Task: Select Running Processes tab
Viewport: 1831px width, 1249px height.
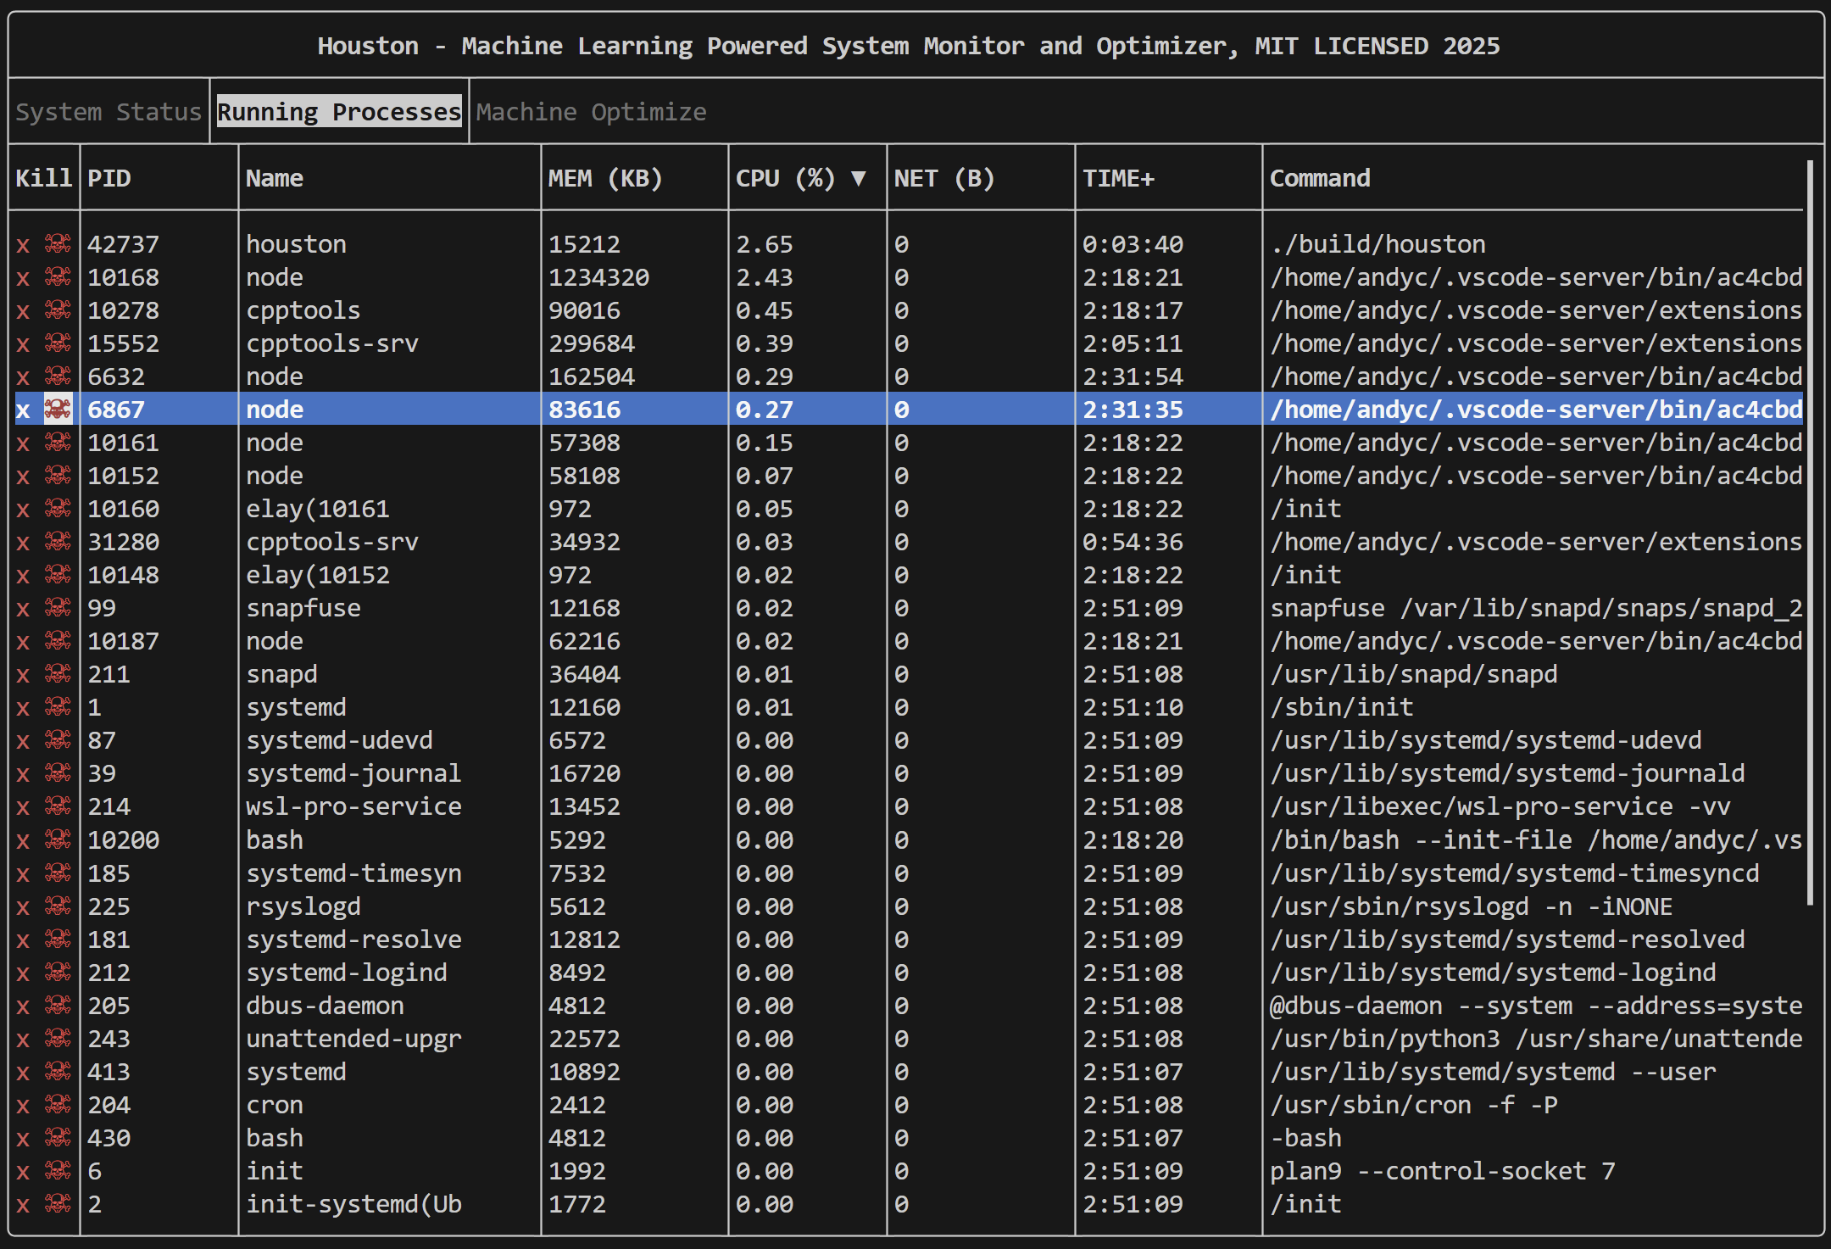Action: (339, 112)
